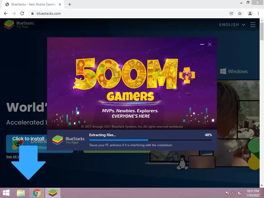Image resolution: width=264 pixels, height=198 pixels.
Task: Switch to Chrome in the taskbar
Action: tap(37, 193)
